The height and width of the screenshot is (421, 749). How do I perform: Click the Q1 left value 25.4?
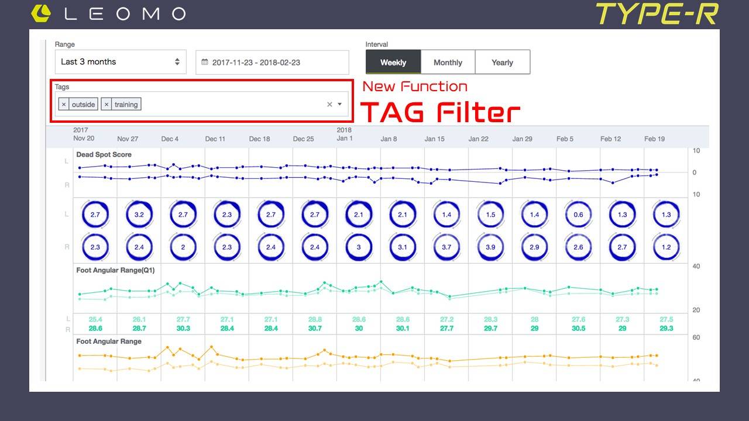(x=95, y=320)
